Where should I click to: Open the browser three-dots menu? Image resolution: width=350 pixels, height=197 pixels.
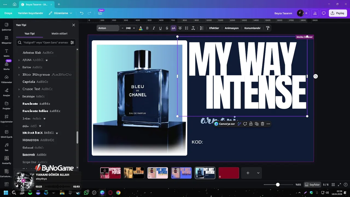[x=5, y=4]
